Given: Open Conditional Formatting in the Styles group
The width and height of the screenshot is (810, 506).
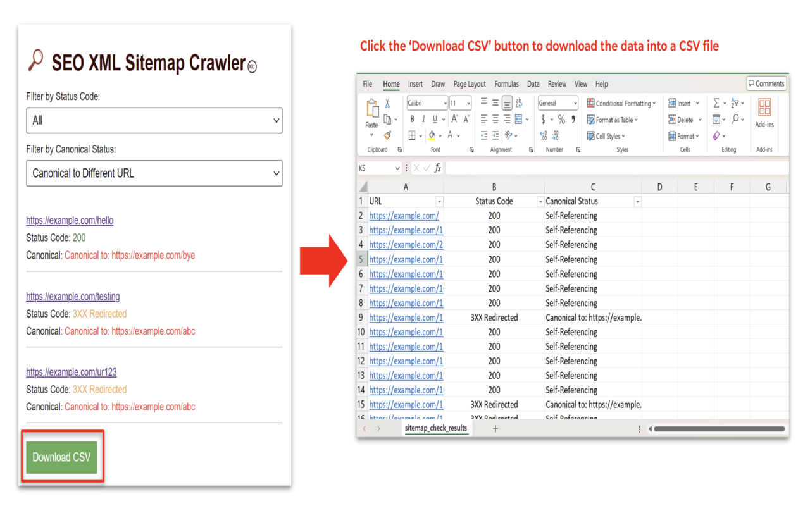Looking at the screenshot, I should tap(621, 103).
